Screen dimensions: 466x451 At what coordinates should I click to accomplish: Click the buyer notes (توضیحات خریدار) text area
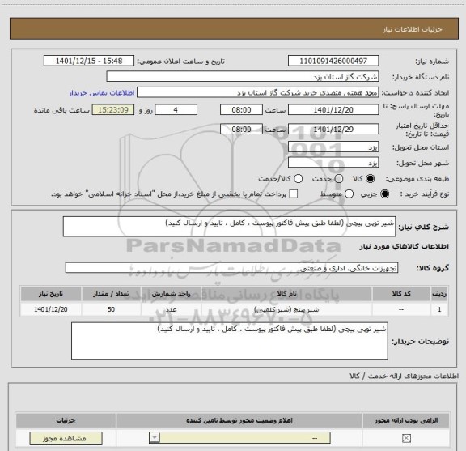(x=230, y=341)
